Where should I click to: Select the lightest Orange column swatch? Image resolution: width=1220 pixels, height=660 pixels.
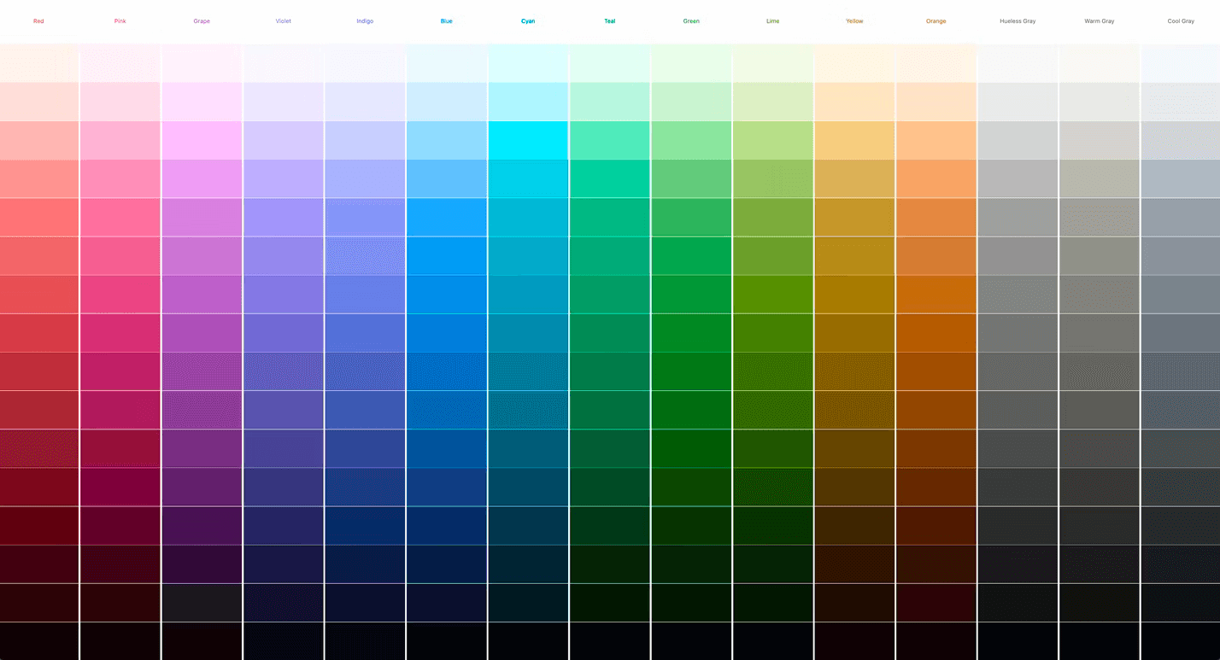pyautogui.click(x=936, y=63)
